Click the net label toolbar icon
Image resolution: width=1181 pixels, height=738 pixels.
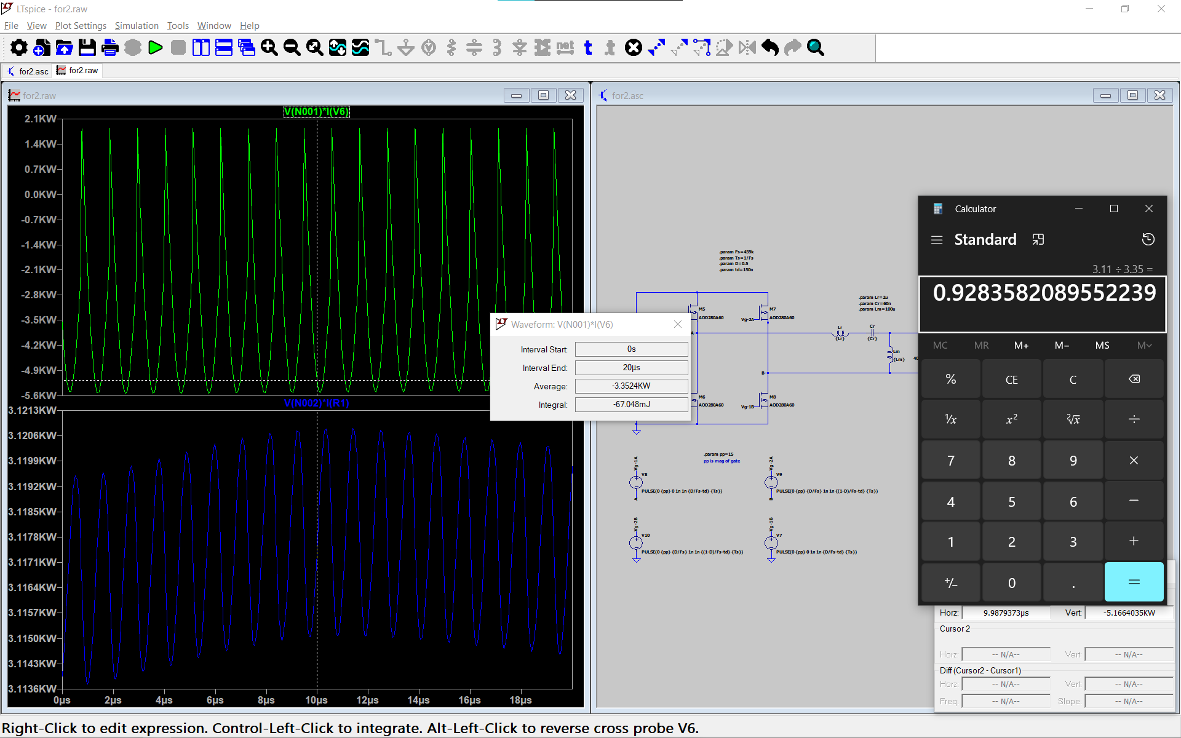click(565, 47)
